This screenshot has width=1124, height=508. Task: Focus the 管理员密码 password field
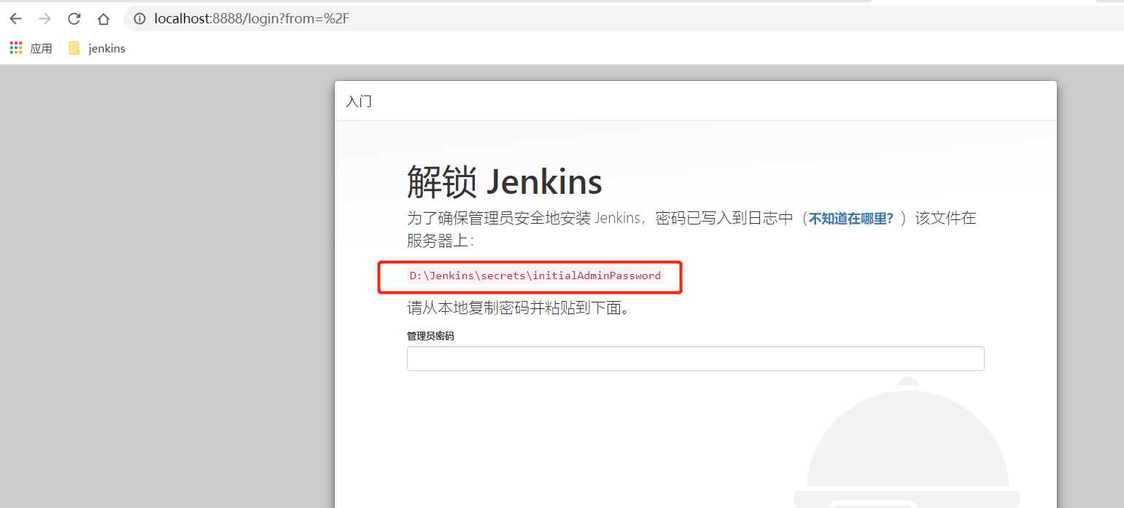695,359
